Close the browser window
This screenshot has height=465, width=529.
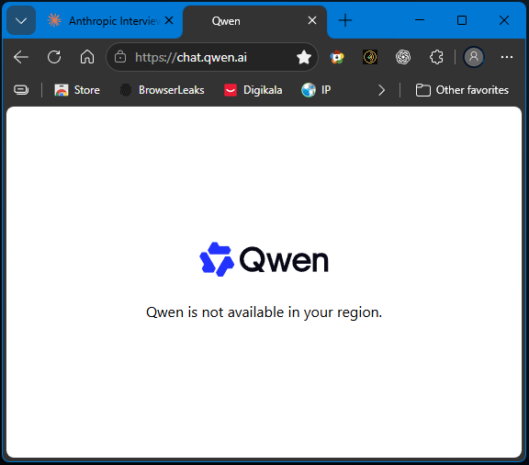pos(504,20)
